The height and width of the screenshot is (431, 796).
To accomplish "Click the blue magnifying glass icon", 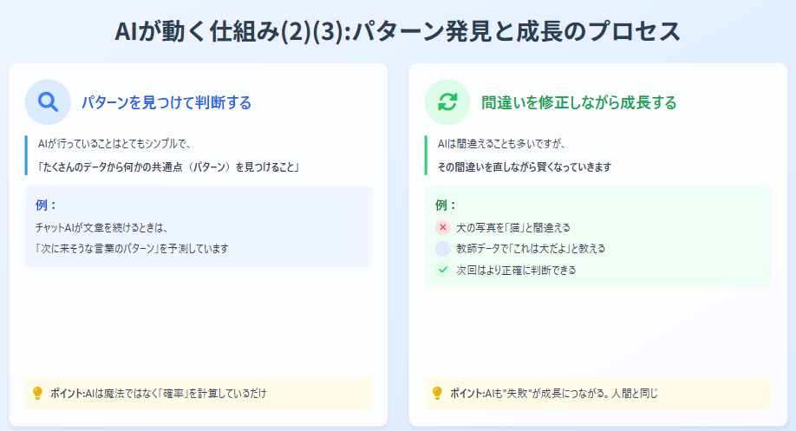I will 49,102.
